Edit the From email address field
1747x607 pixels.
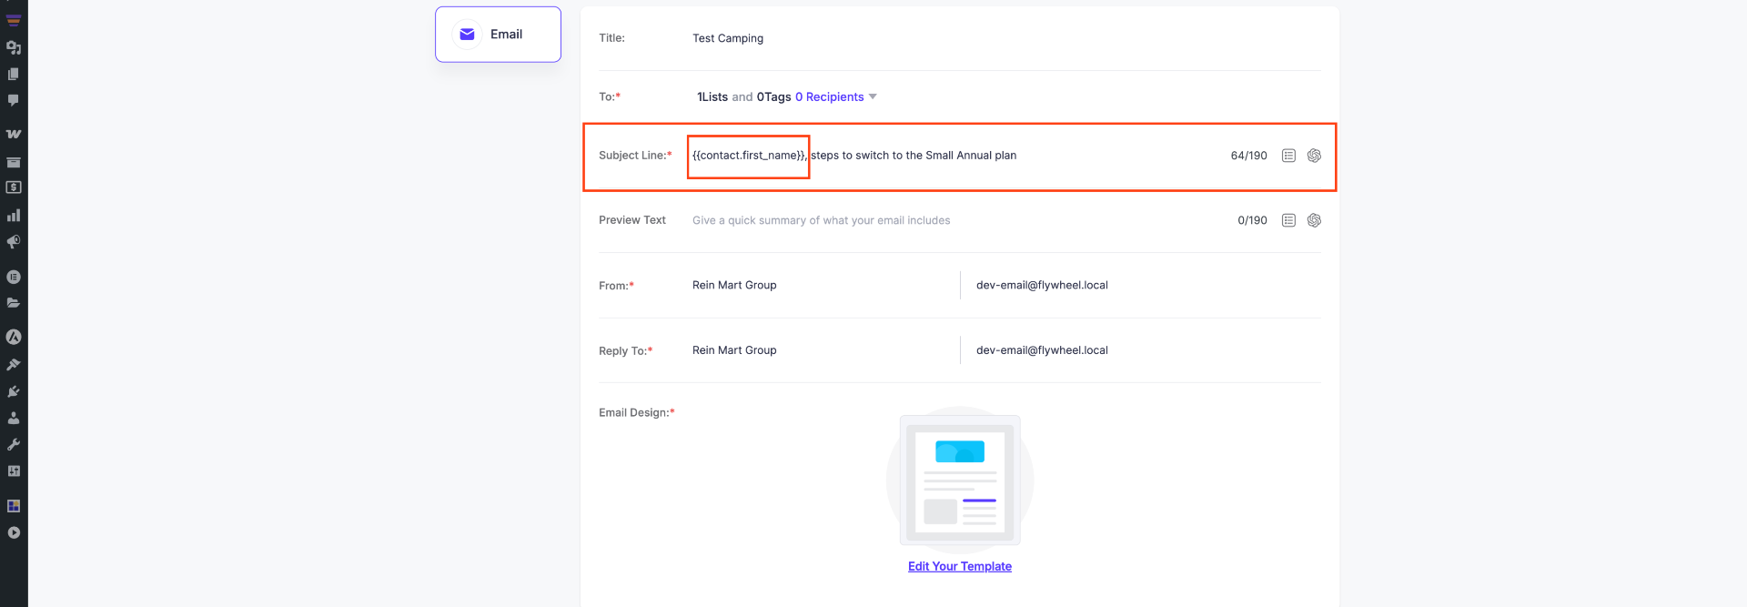(1042, 285)
